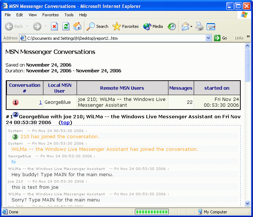Open the address bar dropdown arrow
This screenshot has width=253, height=217.
[x=209, y=38]
